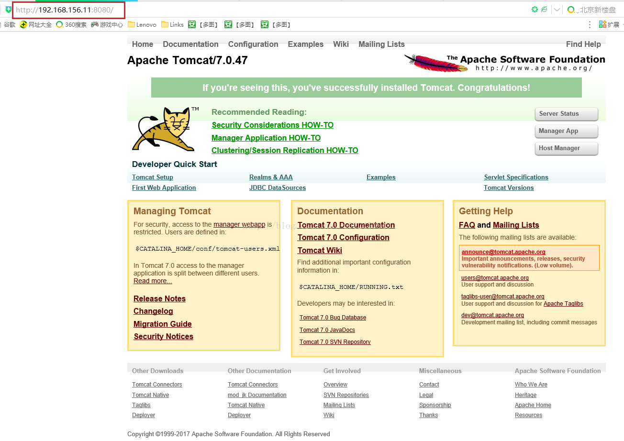
Task: Open the Release Notes link
Action: [x=159, y=298]
